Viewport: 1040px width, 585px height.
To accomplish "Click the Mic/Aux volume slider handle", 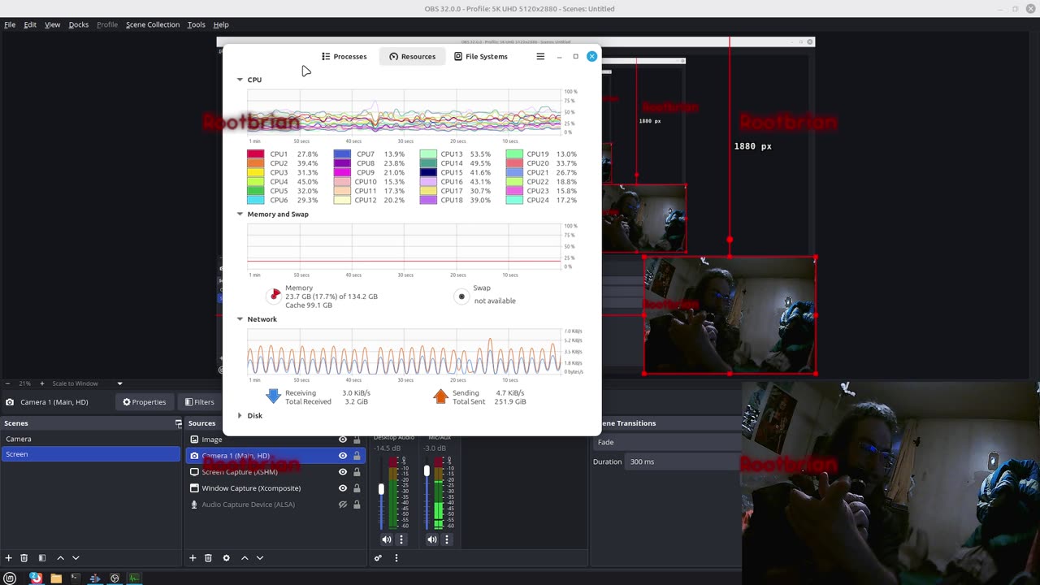I will (427, 470).
